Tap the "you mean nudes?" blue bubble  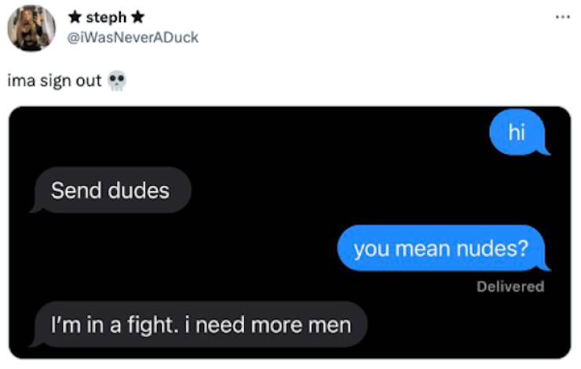443,248
